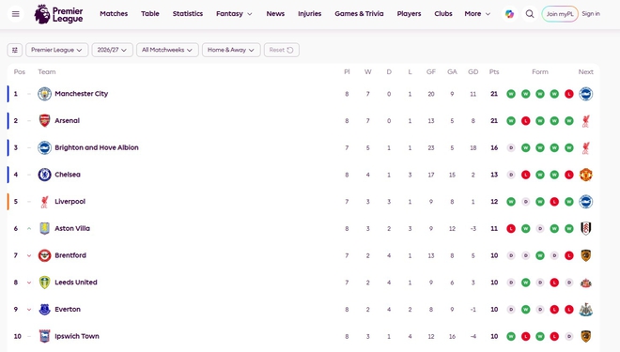Viewport: 620px width, 352px height.
Task: Open Ipswich Town team link
Action: [x=77, y=336]
